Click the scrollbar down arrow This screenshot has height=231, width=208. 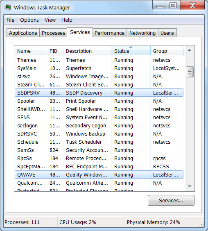[190, 186]
